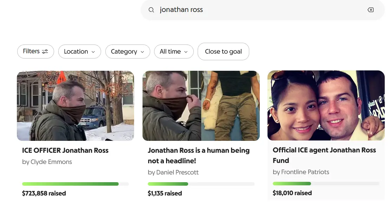Click the progress bar above $18,010 raised

326,184
